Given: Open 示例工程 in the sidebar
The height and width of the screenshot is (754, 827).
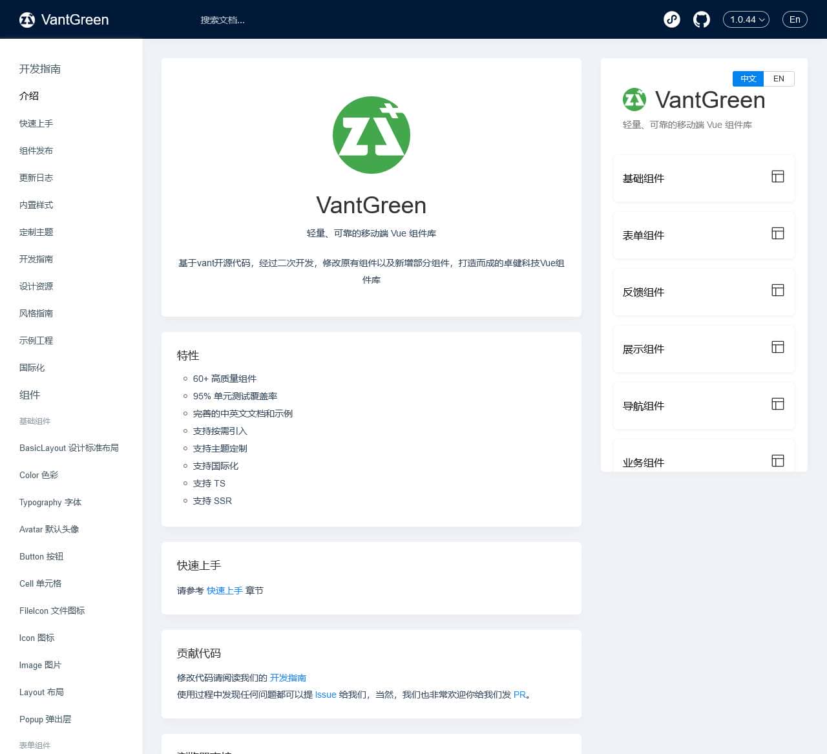Looking at the screenshot, I should tap(36, 340).
